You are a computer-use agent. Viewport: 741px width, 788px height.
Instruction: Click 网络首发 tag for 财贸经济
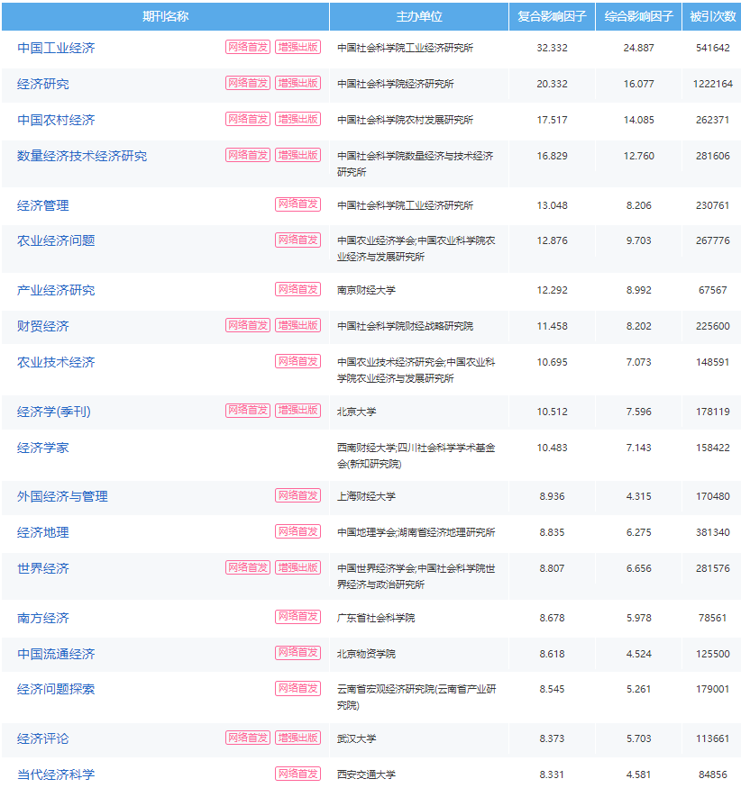point(248,326)
